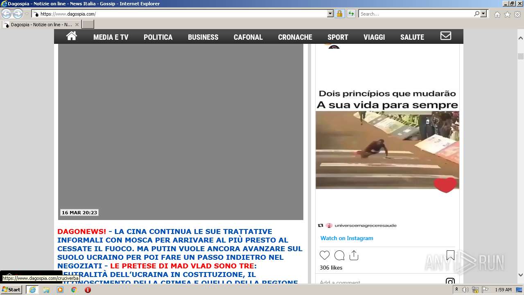Expand the address bar history dropdown
Screen dimensions: 524x295
pos(330,14)
